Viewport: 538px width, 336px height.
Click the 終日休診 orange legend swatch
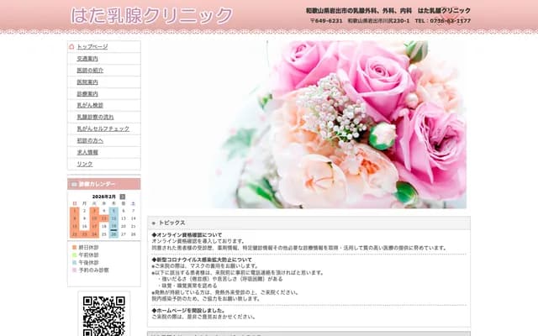(x=75, y=247)
